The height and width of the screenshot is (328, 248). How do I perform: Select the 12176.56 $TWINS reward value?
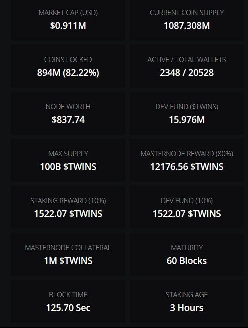[187, 167]
